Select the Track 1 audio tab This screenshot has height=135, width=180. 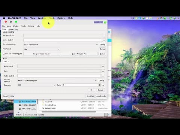[6, 61]
